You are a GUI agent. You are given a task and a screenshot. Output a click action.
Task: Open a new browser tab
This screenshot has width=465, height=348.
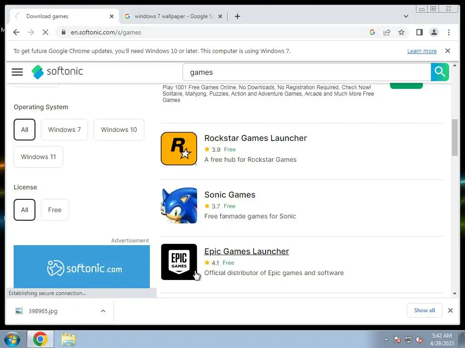(237, 16)
